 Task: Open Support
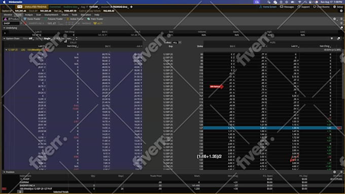pyautogui.click(x=303, y=7)
